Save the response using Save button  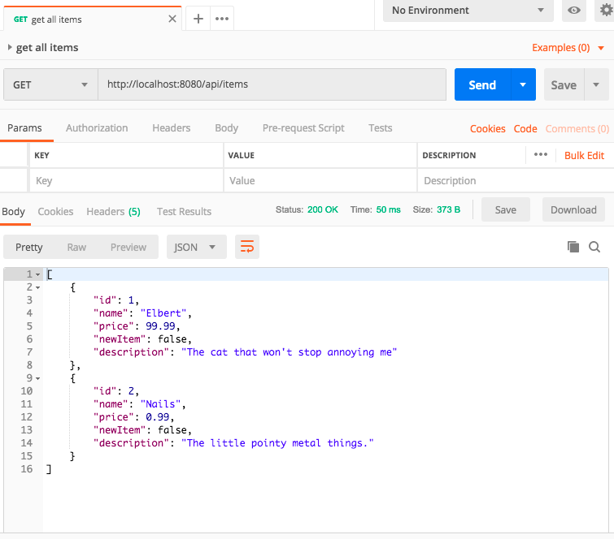click(x=506, y=210)
